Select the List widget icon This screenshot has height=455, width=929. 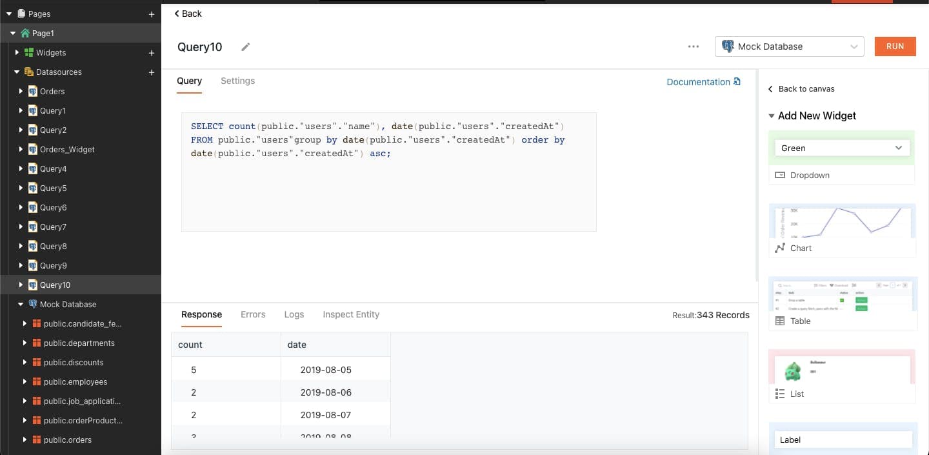[x=780, y=394]
